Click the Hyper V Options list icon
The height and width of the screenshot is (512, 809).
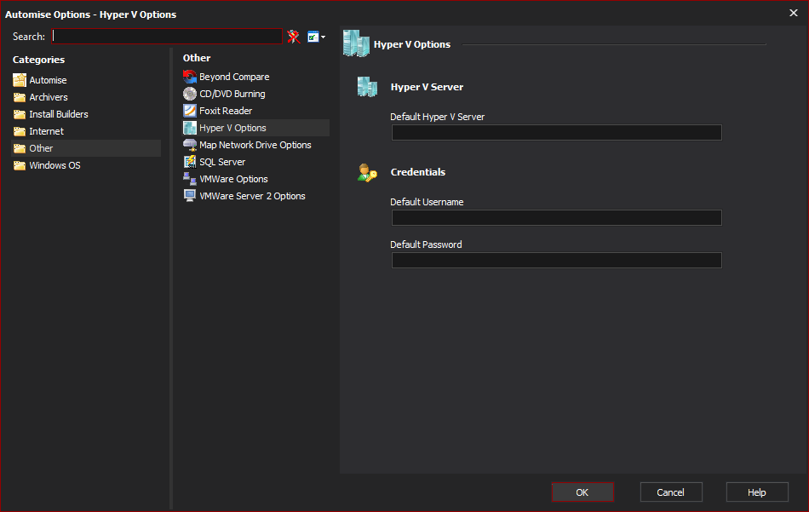[x=190, y=128]
